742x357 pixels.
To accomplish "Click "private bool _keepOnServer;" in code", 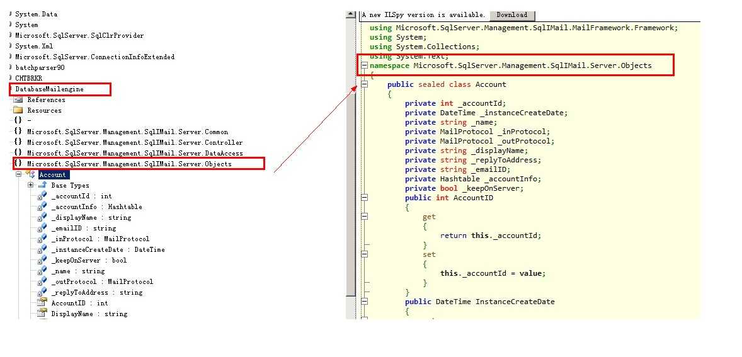I will tap(464, 188).
